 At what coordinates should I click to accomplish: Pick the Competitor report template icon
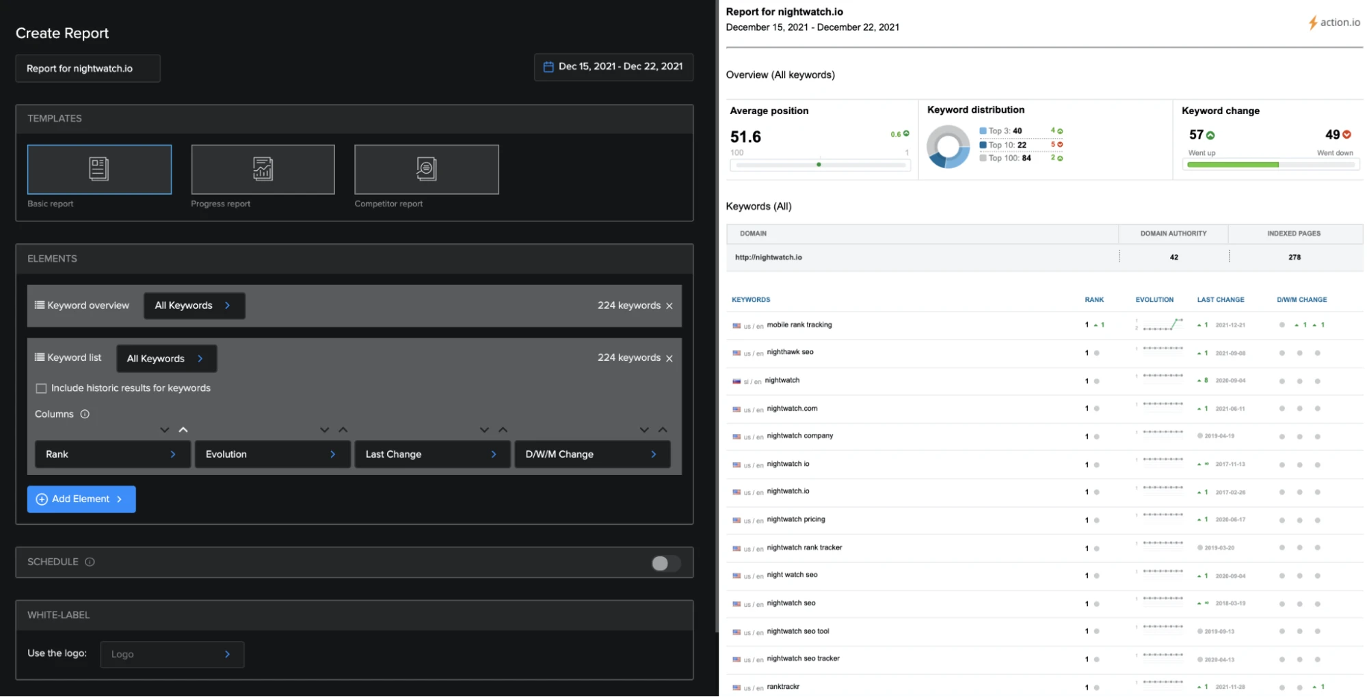[x=426, y=169]
